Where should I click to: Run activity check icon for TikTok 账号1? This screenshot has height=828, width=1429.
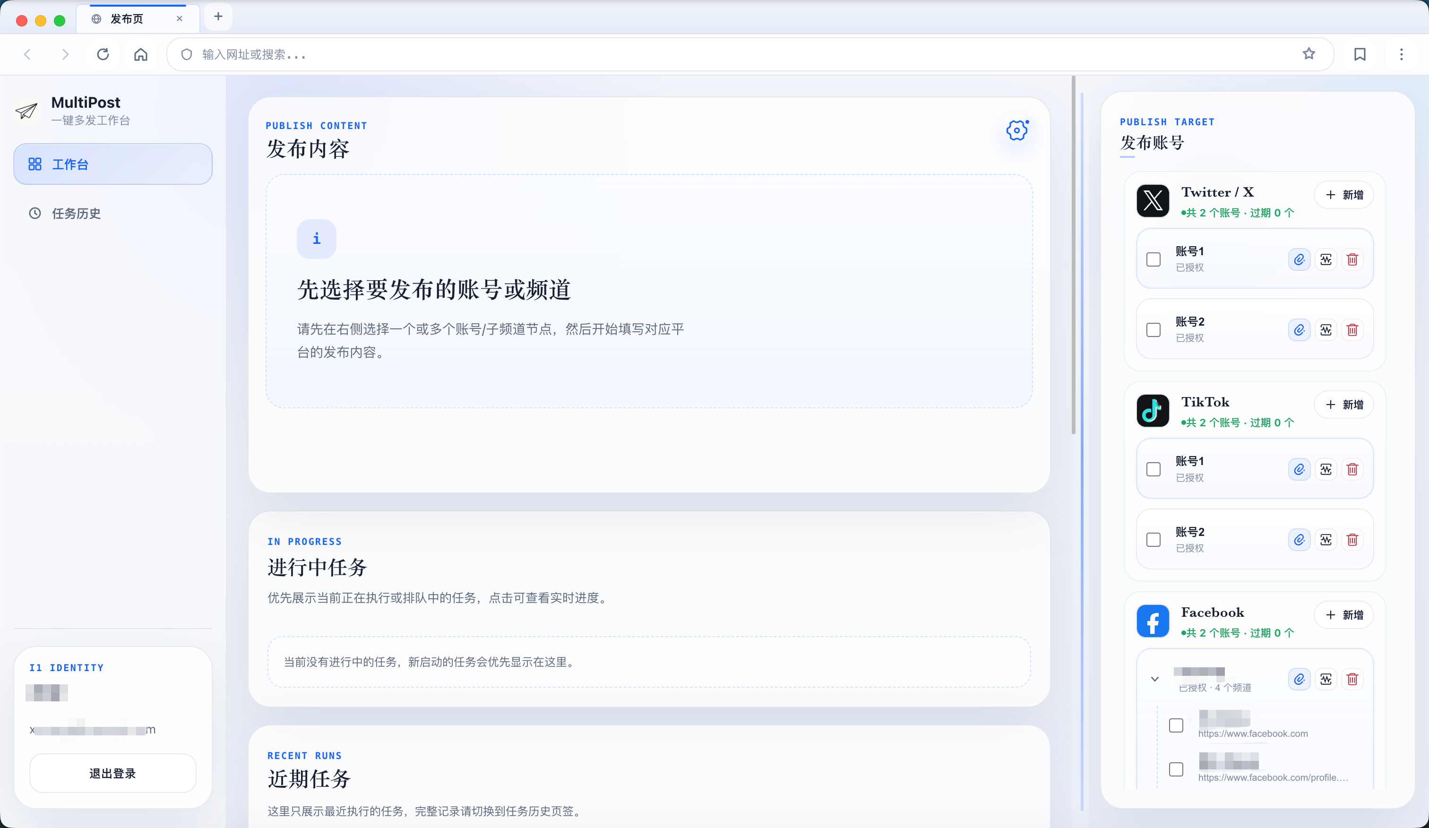coord(1326,470)
